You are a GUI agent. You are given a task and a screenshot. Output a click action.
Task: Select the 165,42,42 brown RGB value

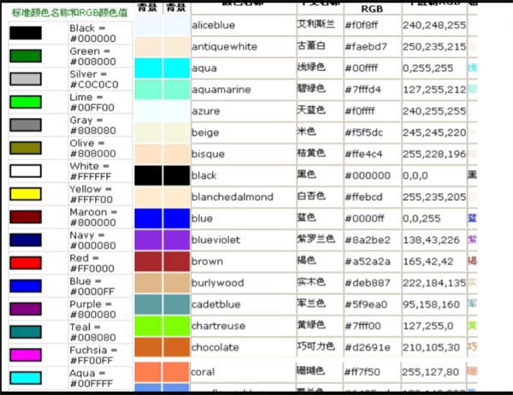coord(428,262)
